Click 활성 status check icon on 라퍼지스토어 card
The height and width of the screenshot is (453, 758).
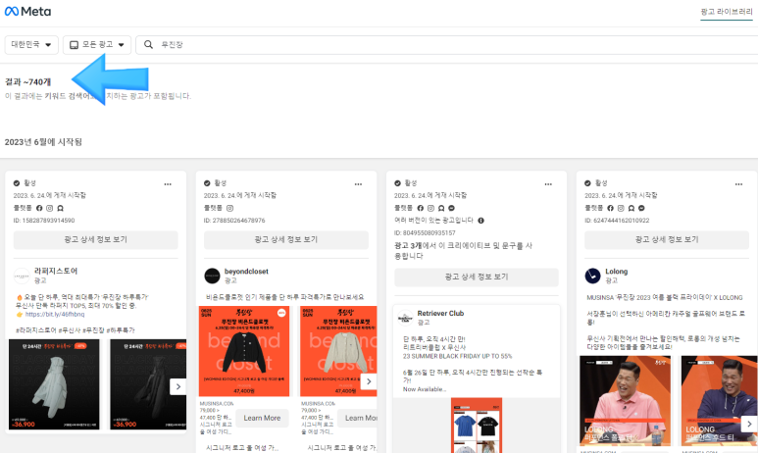coord(17,183)
